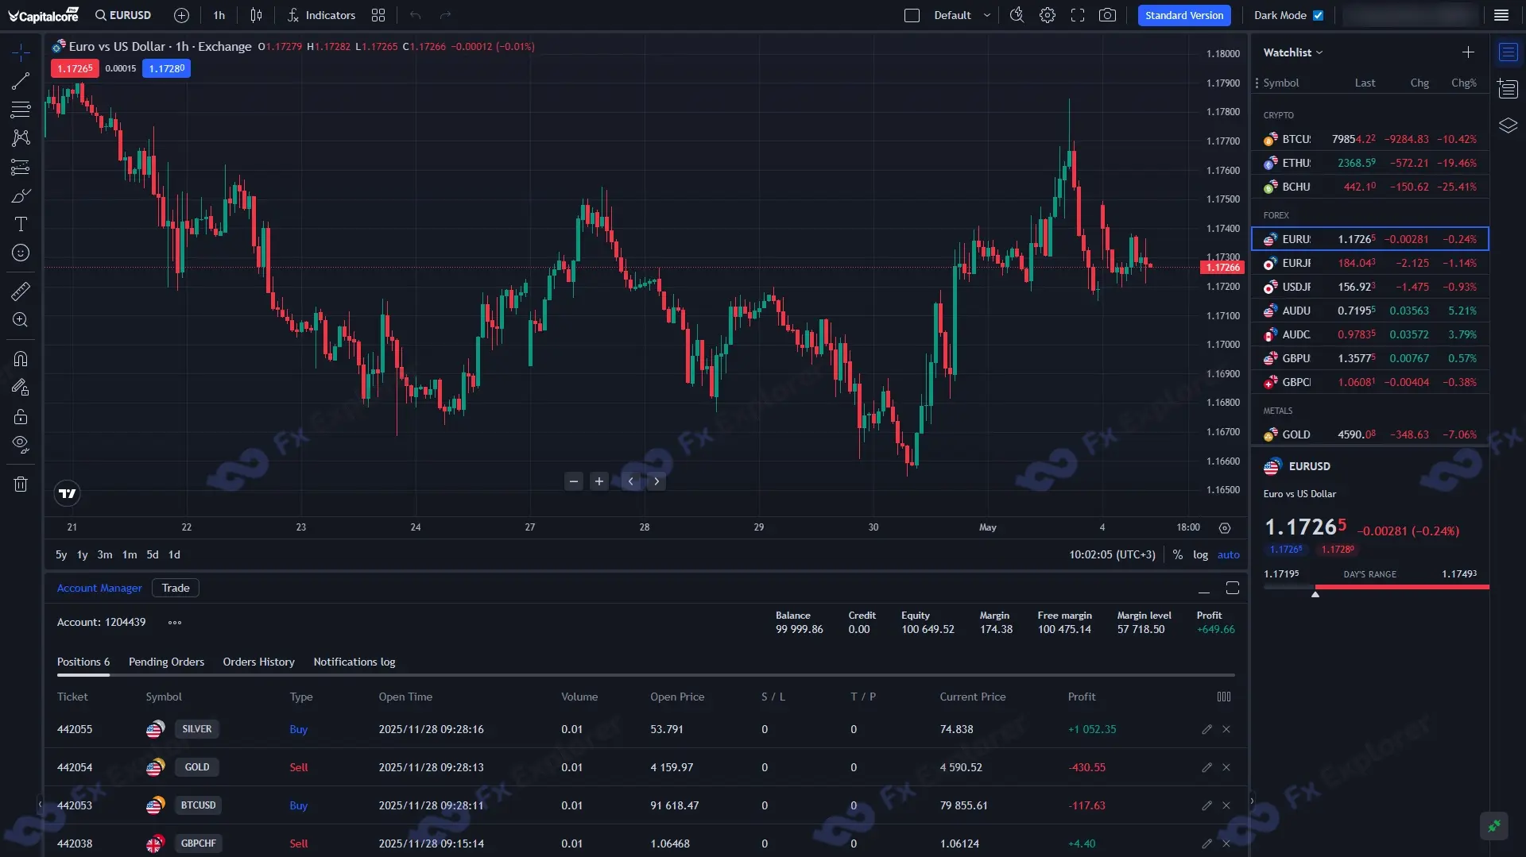Select the trend line drawing tool
Image resolution: width=1526 pixels, height=857 pixels.
[21, 81]
